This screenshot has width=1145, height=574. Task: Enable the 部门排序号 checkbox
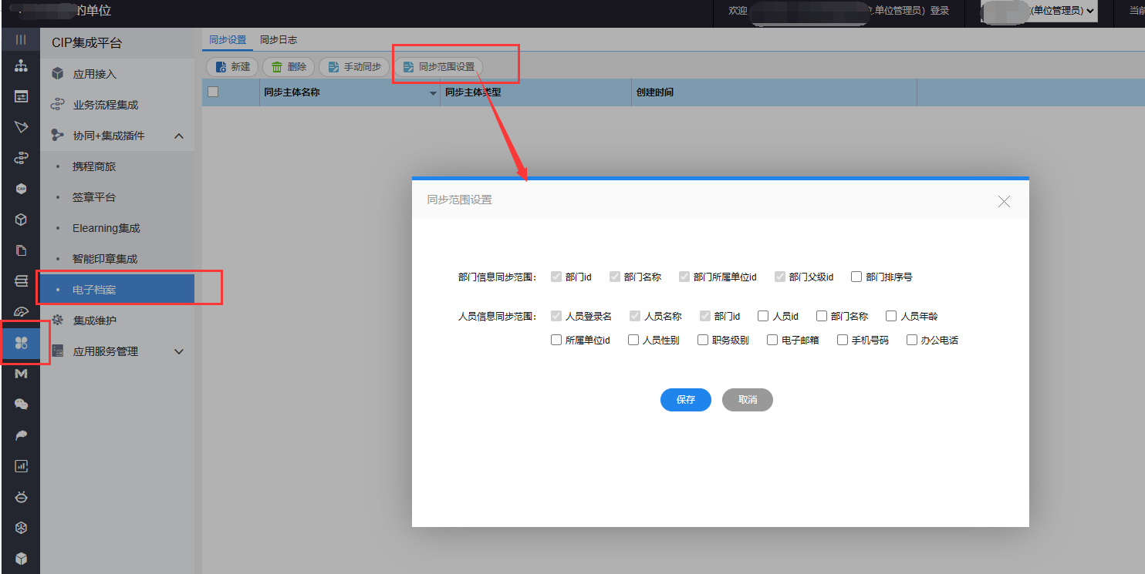pos(856,277)
